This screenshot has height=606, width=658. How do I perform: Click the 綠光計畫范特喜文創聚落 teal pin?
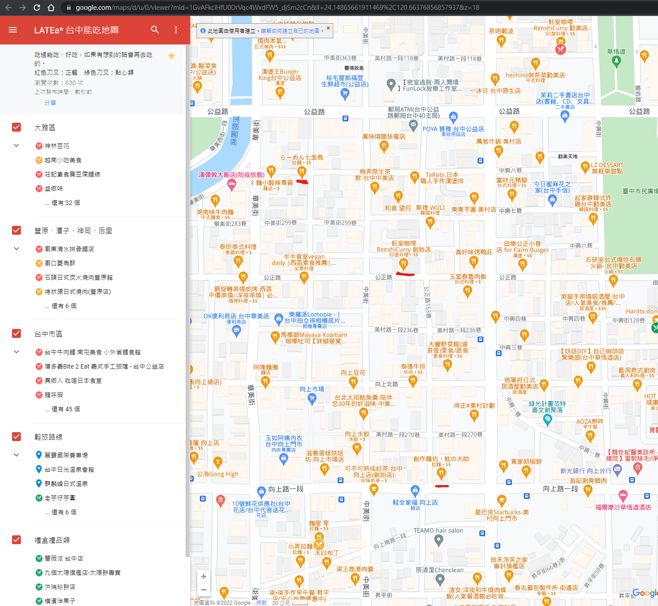click(547, 420)
